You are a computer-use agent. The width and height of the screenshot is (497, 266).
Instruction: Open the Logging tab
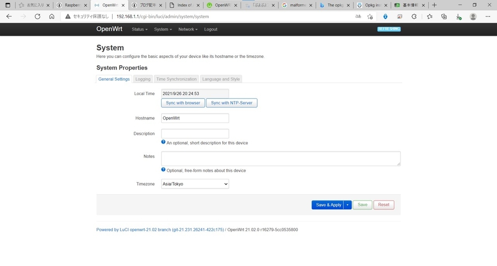(143, 79)
